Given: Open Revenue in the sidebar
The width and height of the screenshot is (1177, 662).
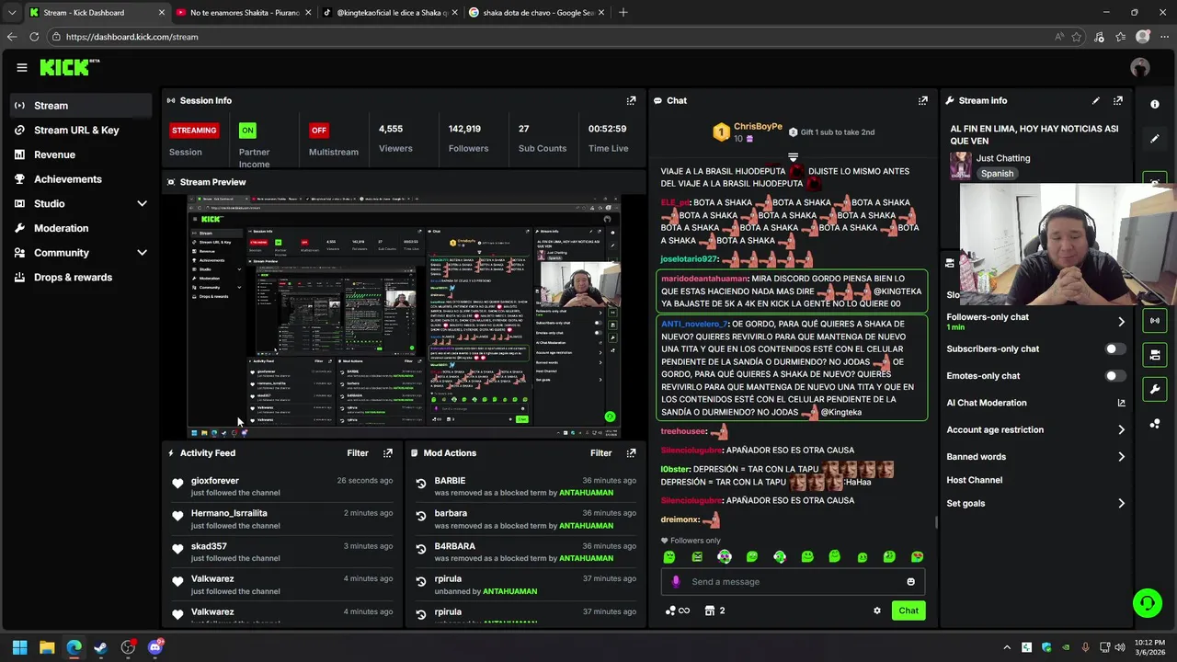Looking at the screenshot, I should [81, 155].
